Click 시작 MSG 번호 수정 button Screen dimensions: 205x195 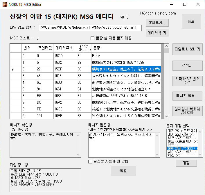tap(187, 81)
